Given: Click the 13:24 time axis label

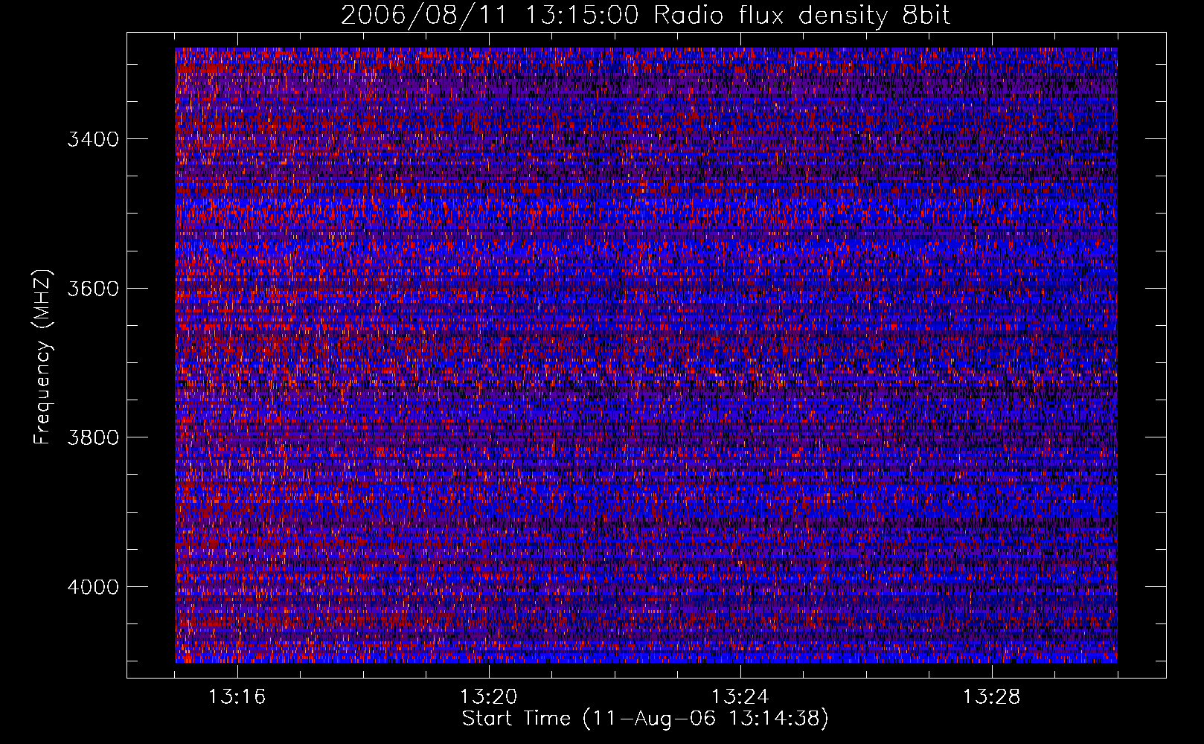Looking at the screenshot, I should point(740,697).
